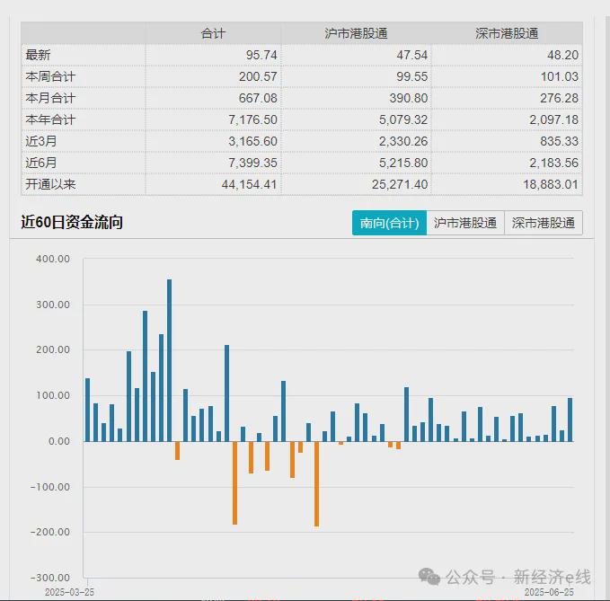The height and width of the screenshot is (601, 610).
Task: Click the -100.00 y-axis label
Action: (50, 487)
